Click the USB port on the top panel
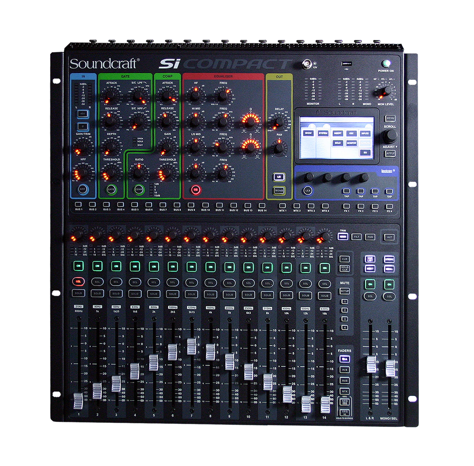The width and height of the screenshot is (474, 466). coord(347,64)
